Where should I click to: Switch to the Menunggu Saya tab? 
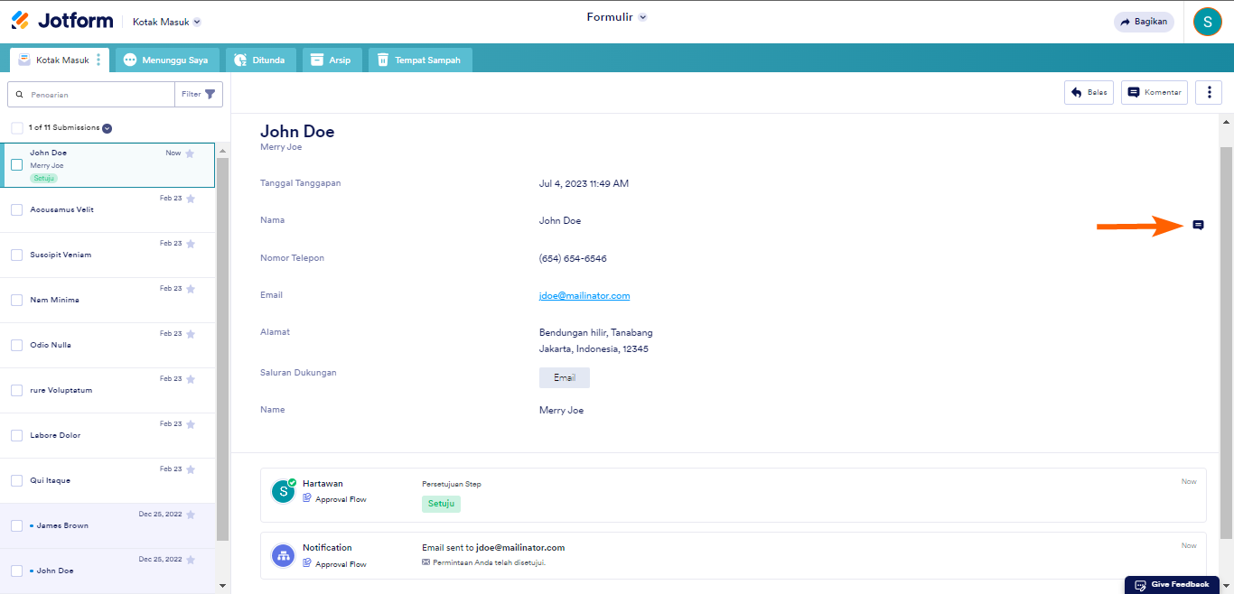coord(167,60)
